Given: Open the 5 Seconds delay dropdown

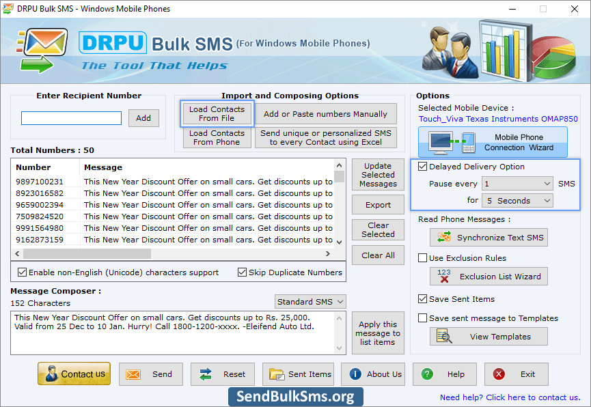Looking at the screenshot, I should tap(517, 201).
